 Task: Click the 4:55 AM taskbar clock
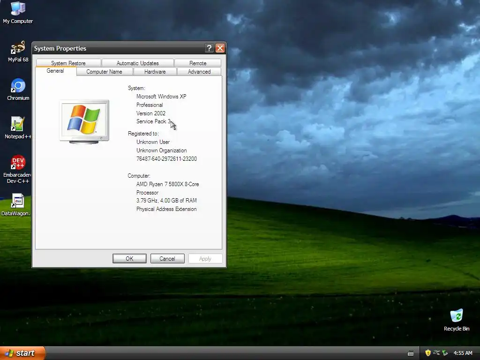463,353
